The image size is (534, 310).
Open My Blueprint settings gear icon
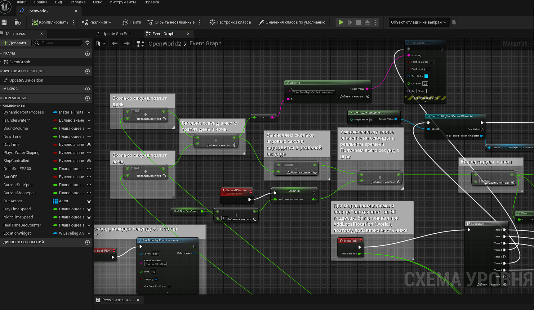(x=87, y=43)
